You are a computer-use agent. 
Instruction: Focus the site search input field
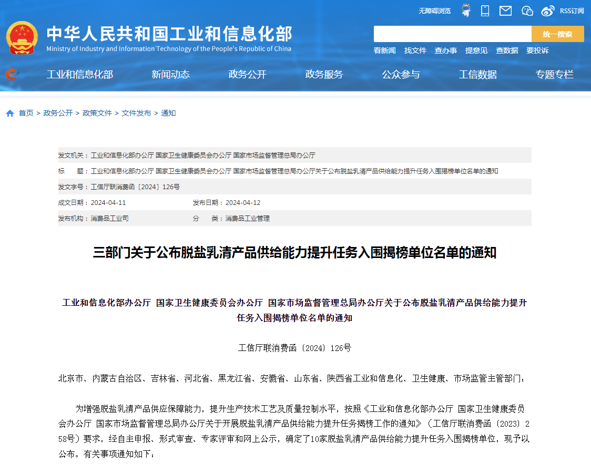(x=452, y=34)
